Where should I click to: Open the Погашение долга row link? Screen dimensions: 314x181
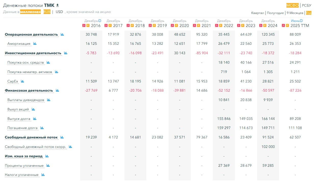pos(22,128)
